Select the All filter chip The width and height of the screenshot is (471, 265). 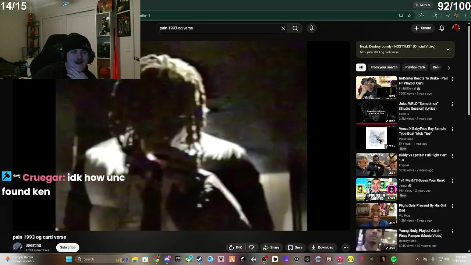tap(361, 67)
